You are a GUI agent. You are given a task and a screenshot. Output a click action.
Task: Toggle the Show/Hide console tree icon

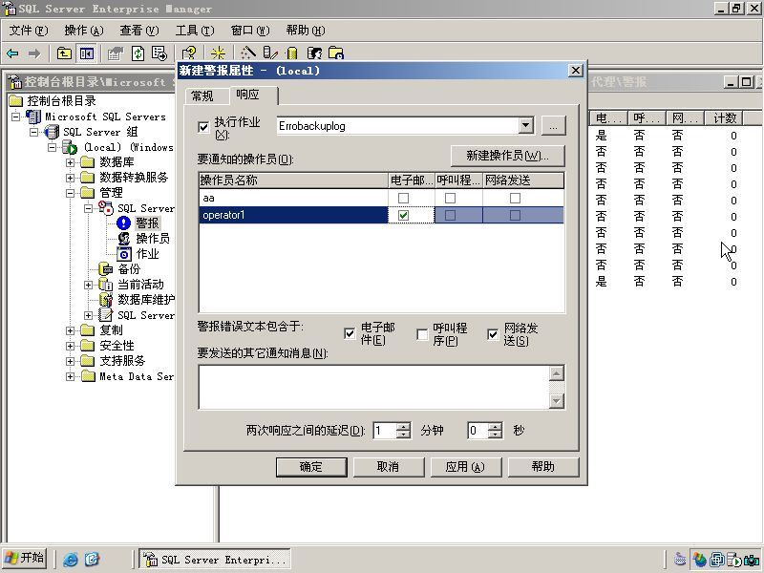pyautogui.click(x=87, y=53)
